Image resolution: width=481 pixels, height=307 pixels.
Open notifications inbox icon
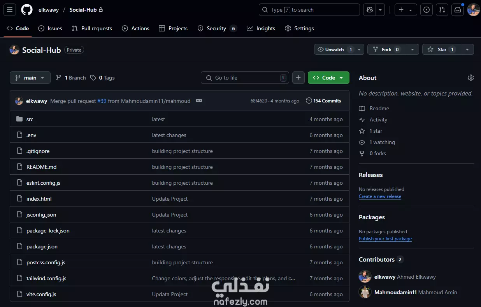tap(458, 10)
